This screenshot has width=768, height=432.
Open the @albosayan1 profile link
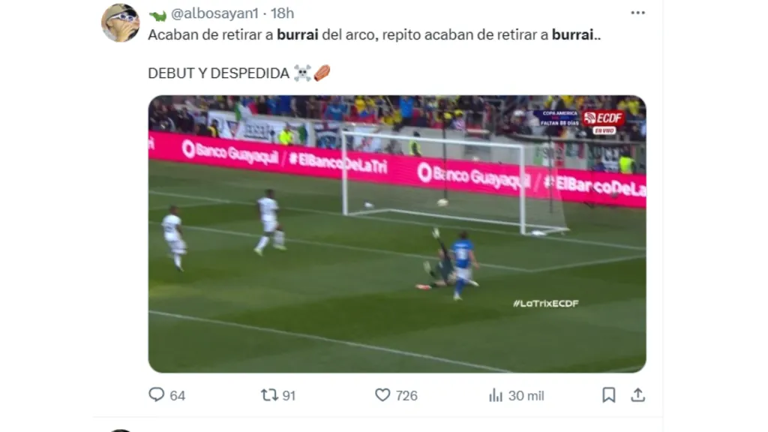coord(214,13)
